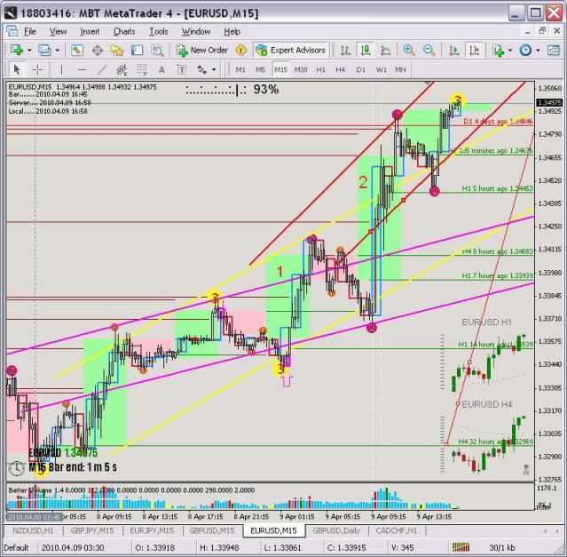Select the Cursor arrow tool
This screenshot has width=567, height=557.
[x=17, y=69]
